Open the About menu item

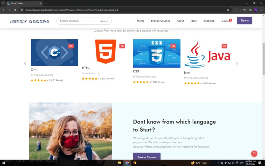[x=180, y=21]
